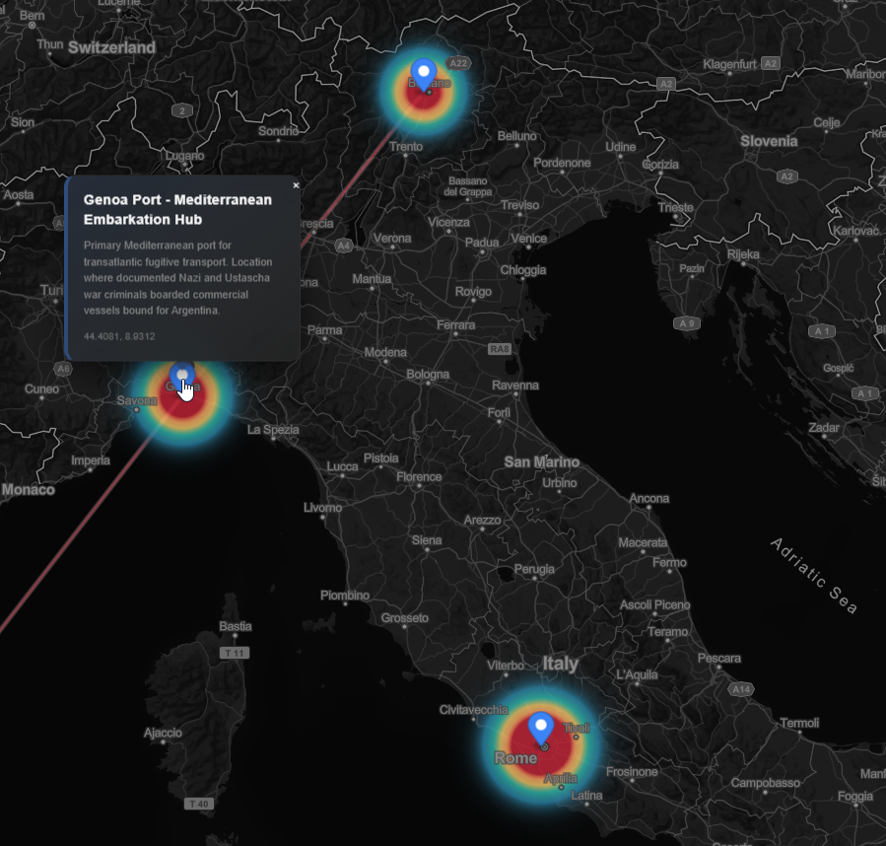This screenshot has width=886, height=846.
Task: Click the Switzerland country label
Action: click(x=111, y=46)
